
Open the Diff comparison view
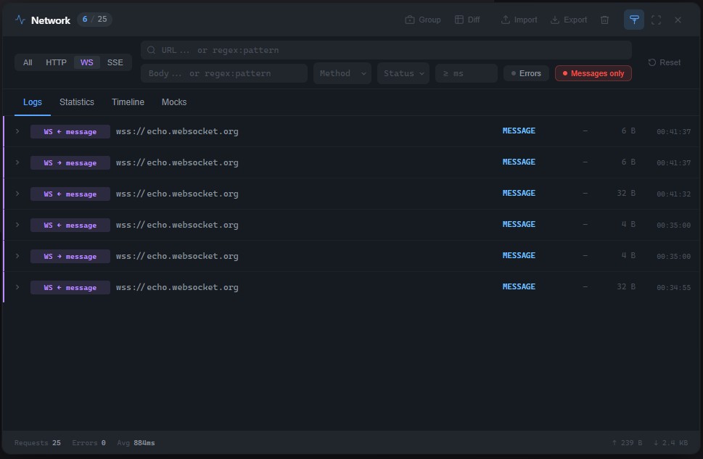coord(467,20)
